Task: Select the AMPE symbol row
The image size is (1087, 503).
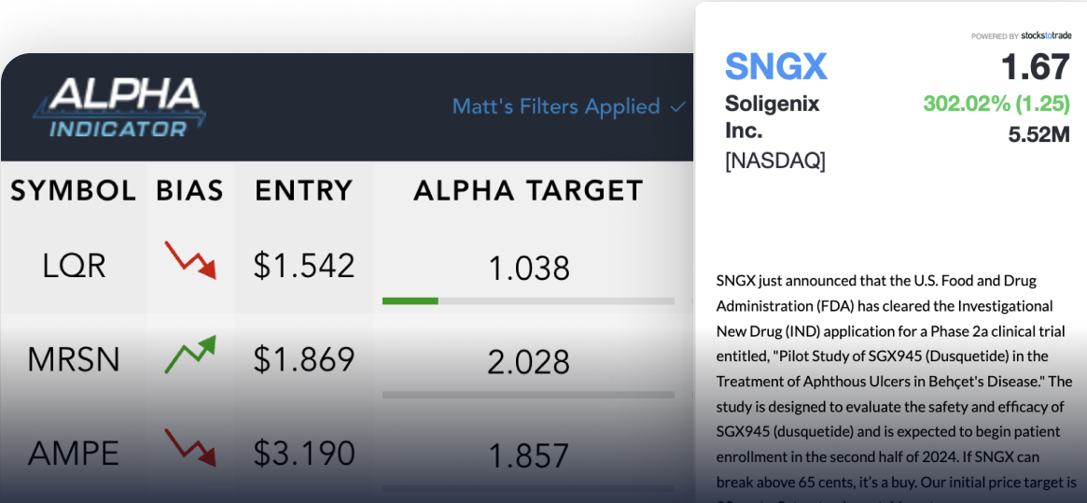Action: point(75,454)
